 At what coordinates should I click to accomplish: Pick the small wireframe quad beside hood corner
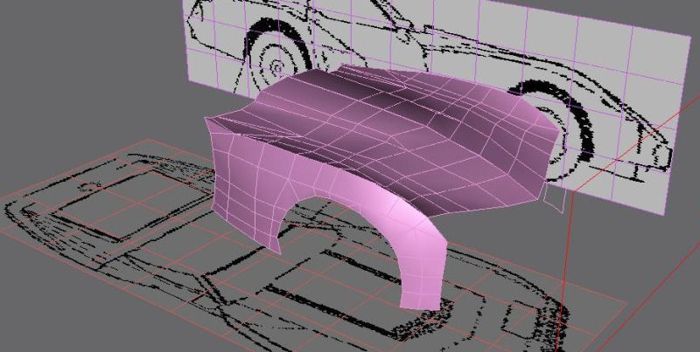tap(555, 197)
